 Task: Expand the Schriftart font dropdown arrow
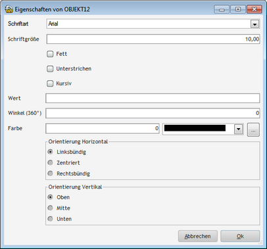click(x=255, y=24)
